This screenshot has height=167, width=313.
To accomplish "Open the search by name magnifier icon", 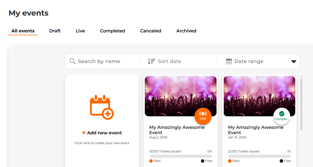I will pyautogui.click(x=72, y=61).
